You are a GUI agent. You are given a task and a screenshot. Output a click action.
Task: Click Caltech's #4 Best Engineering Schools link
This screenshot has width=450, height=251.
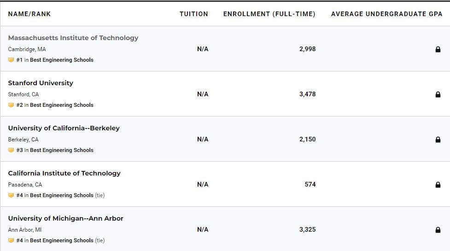(61, 195)
